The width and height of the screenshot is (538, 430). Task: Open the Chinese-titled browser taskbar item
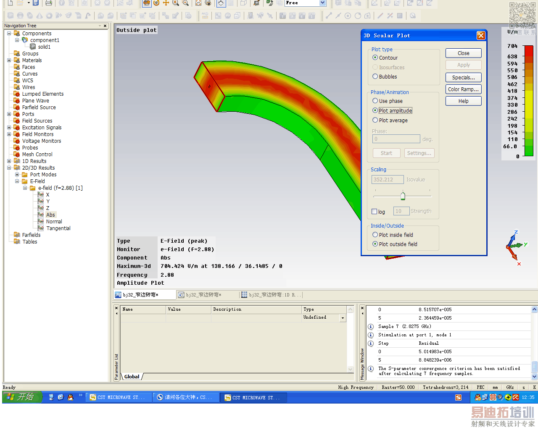pos(186,397)
